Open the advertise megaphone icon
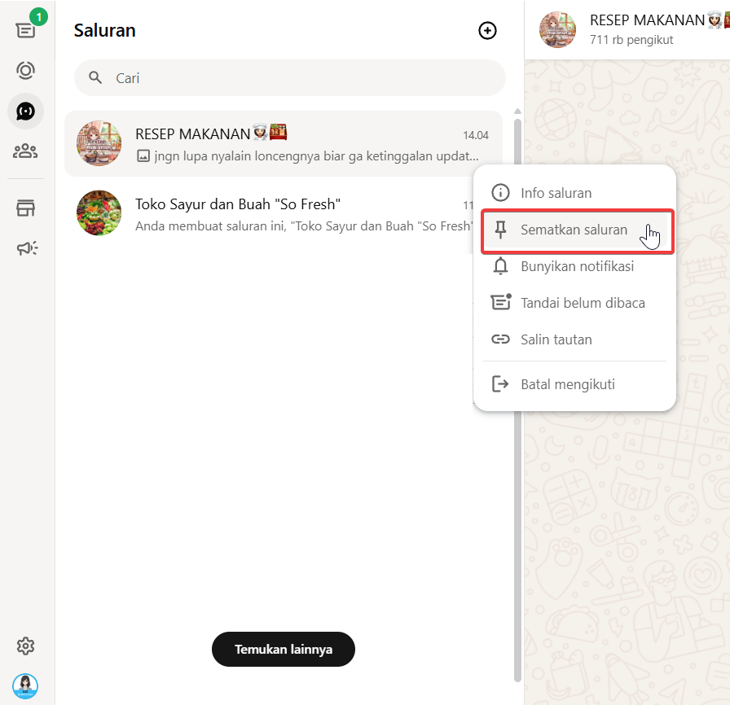This screenshot has height=705, width=730. 26,248
